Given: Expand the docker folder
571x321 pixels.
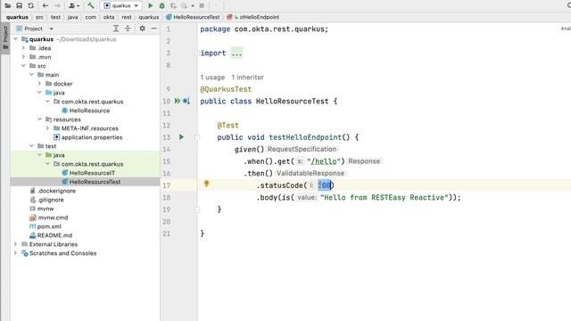Looking at the screenshot, I should [39, 84].
